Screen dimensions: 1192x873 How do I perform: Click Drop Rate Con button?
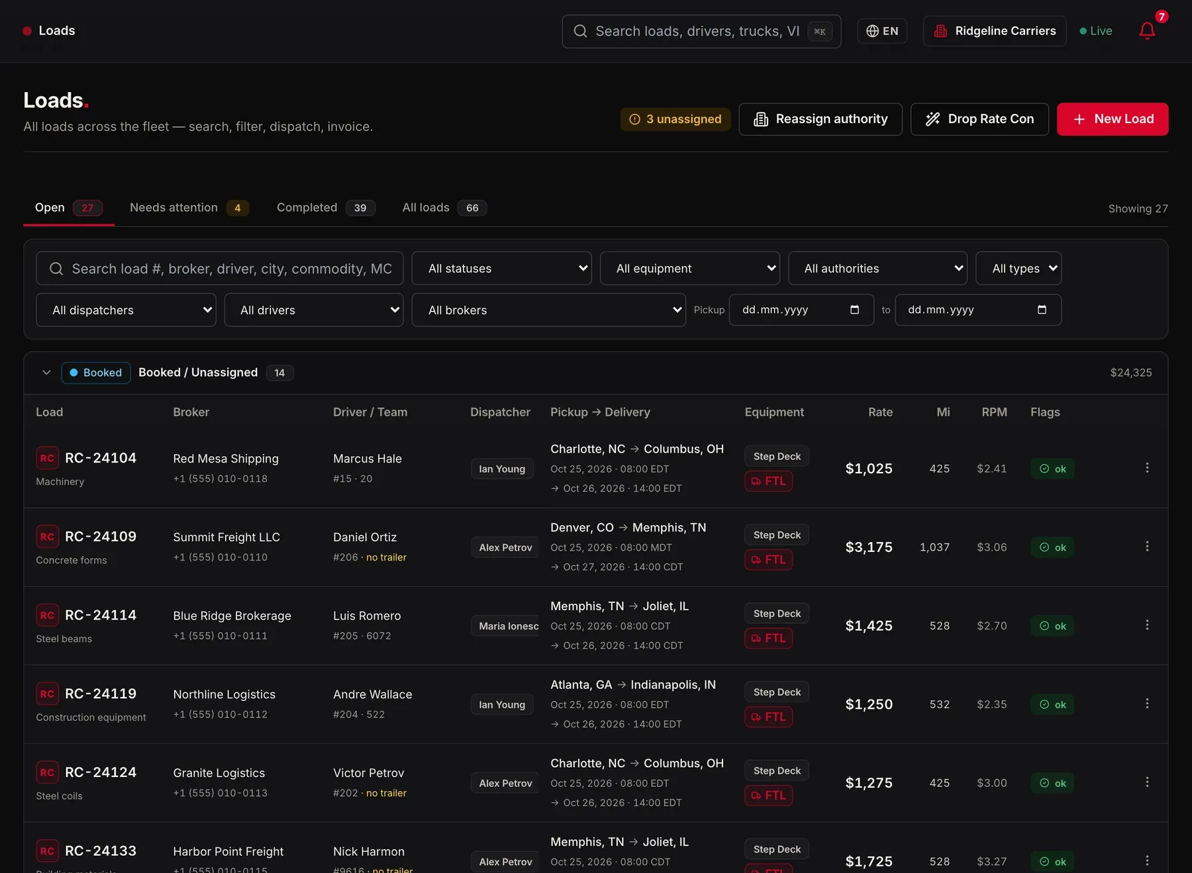[979, 119]
